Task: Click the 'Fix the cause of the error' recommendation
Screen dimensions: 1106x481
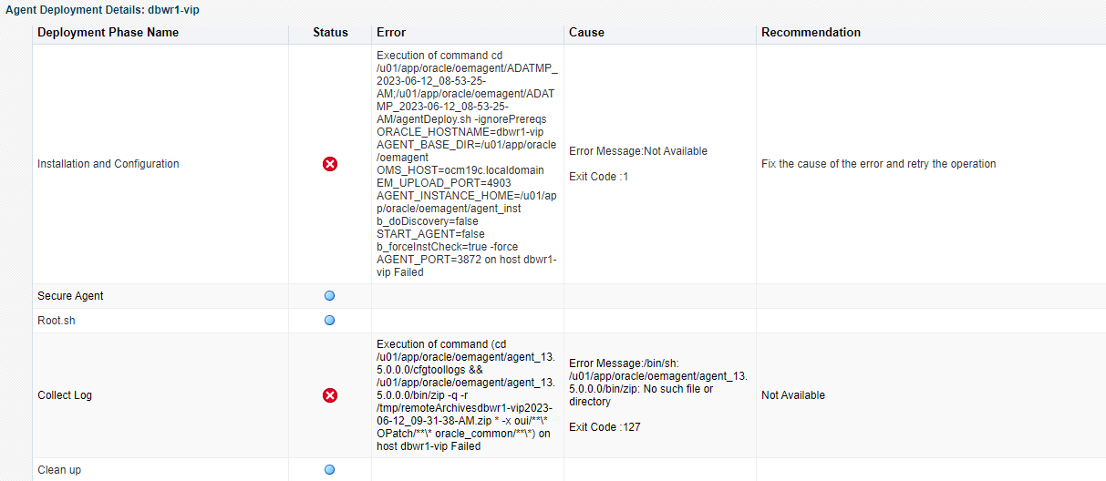Action: (878, 164)
